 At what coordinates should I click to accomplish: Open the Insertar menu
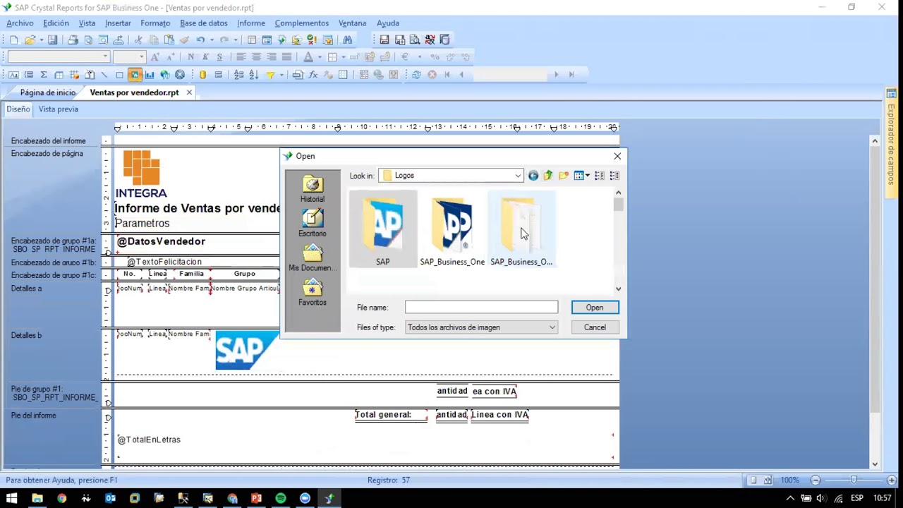118,23
